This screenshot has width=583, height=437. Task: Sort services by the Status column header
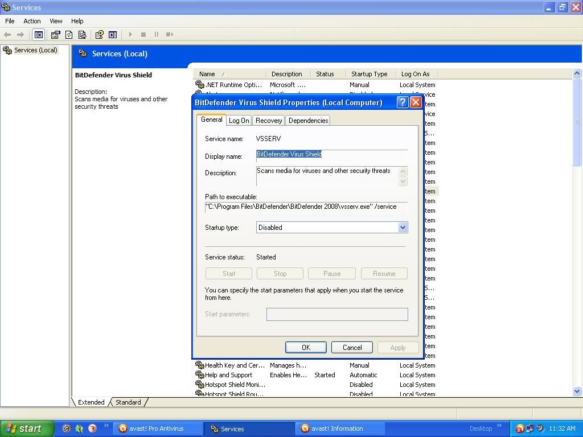point(329,74)
